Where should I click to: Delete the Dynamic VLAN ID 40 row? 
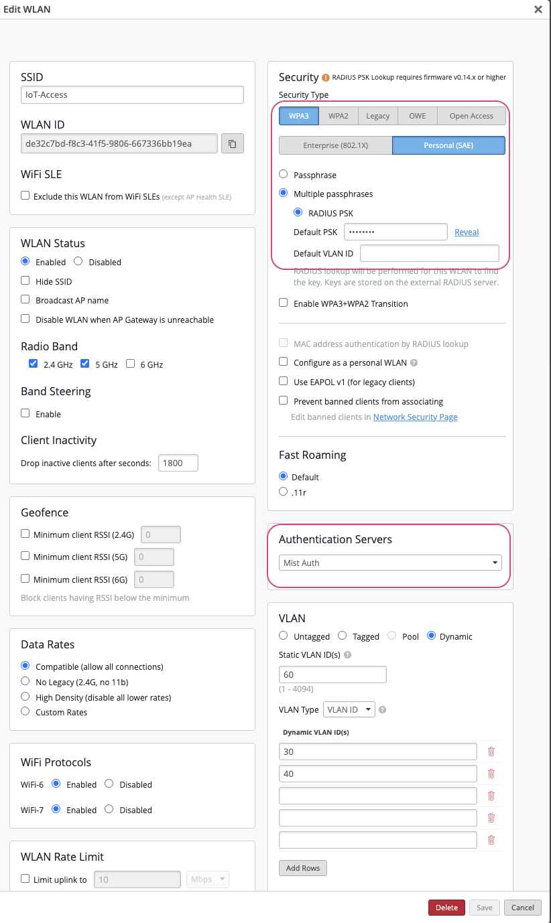click(x=491, y=774)
